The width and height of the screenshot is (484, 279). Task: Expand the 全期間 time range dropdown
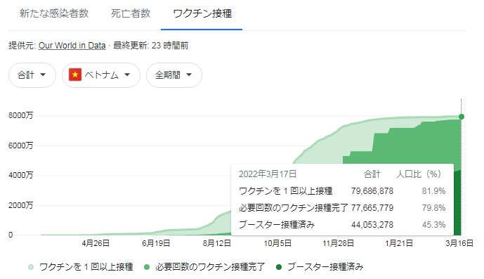174,74
